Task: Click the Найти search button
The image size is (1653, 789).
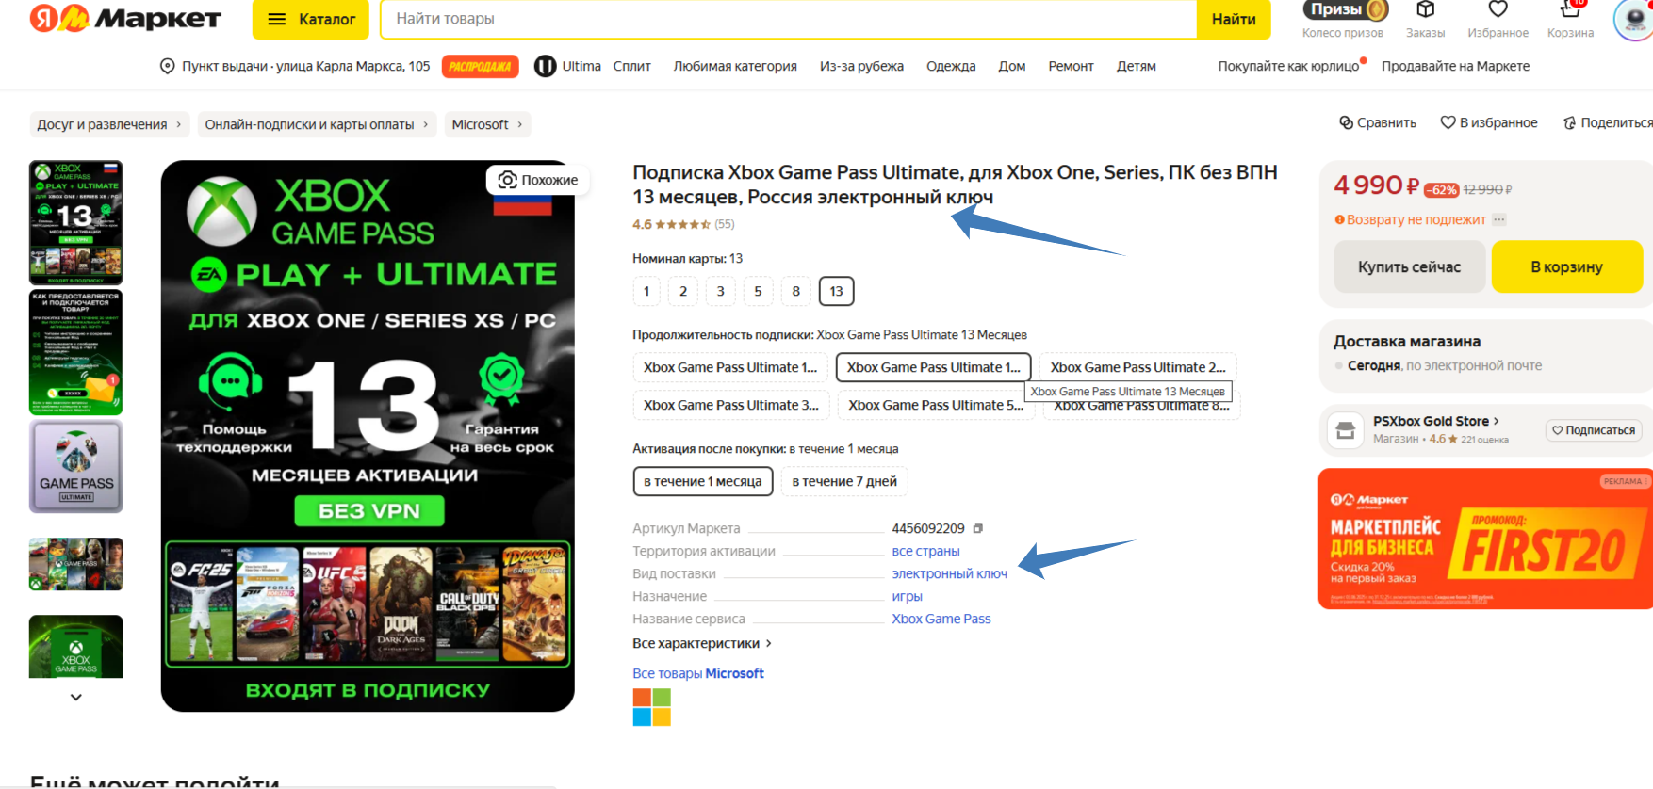Action: click(1234, 19)
